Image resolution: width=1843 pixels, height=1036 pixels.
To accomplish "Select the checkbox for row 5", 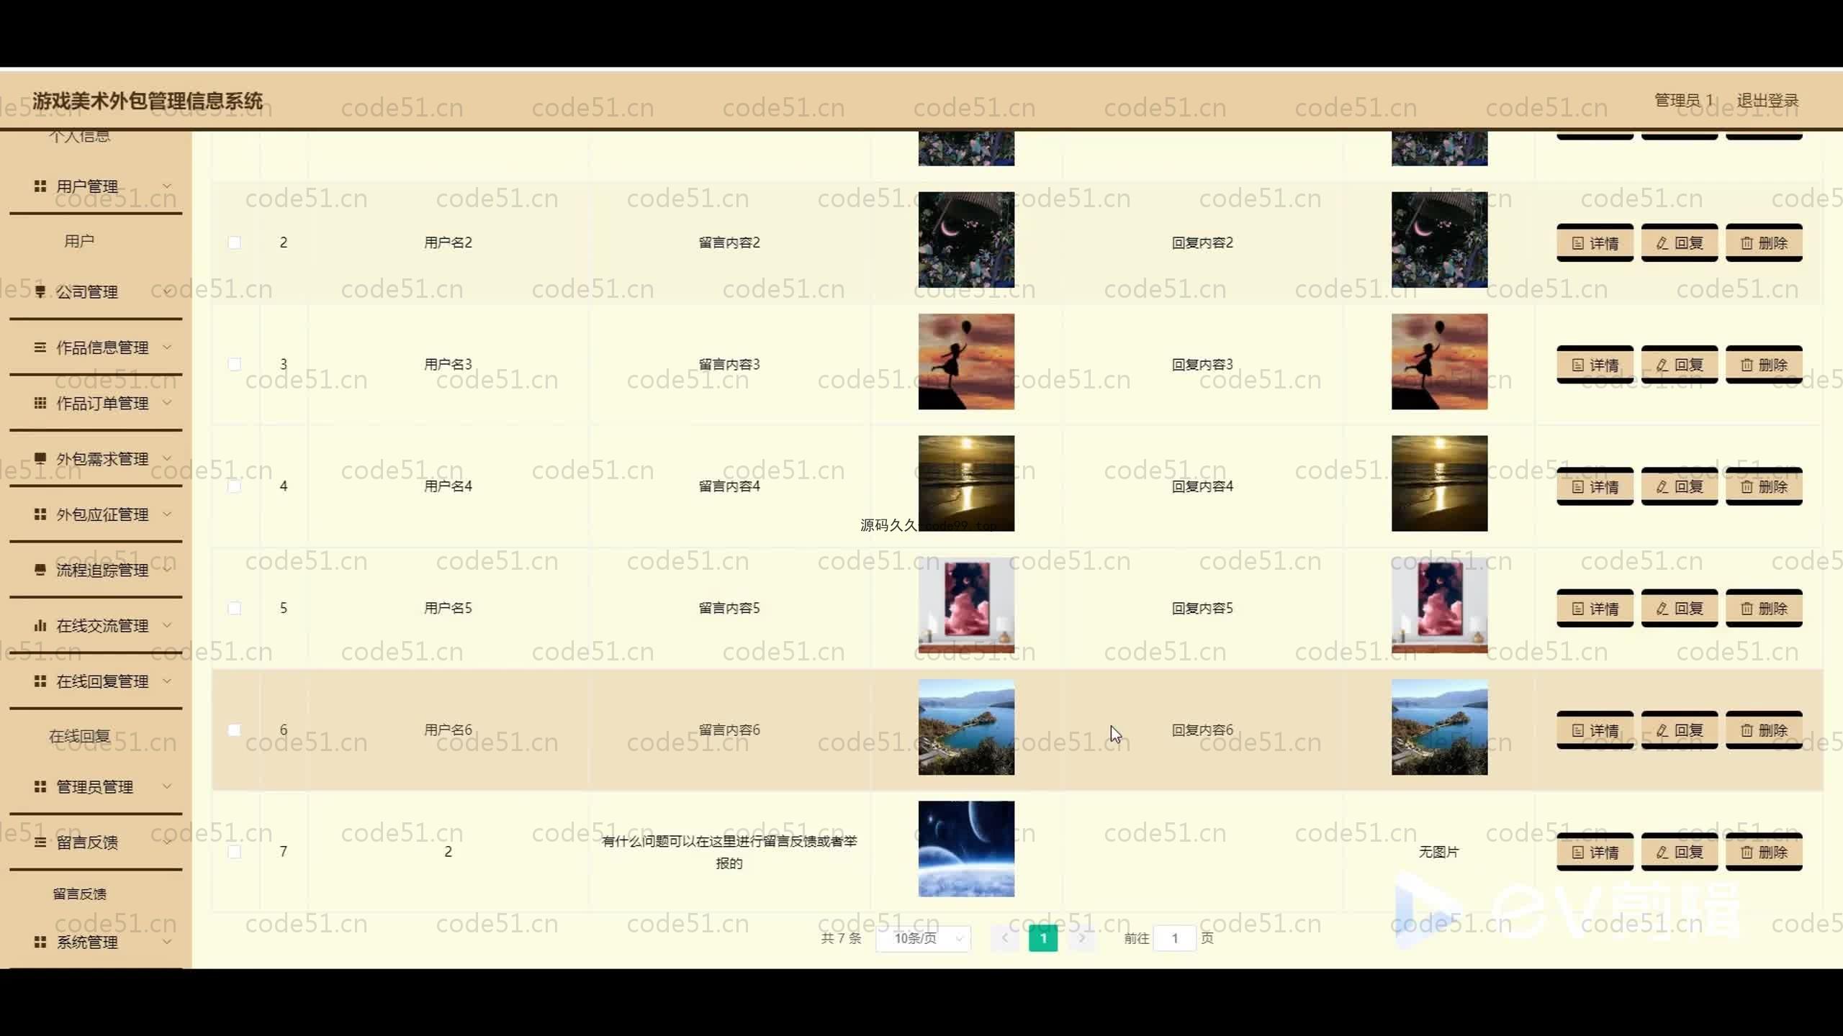I will (234, 608).
